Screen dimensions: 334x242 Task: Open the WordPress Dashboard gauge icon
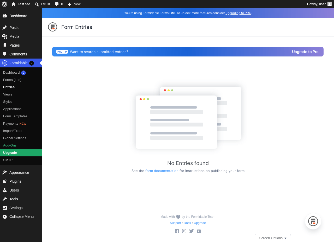pos(5,16)
